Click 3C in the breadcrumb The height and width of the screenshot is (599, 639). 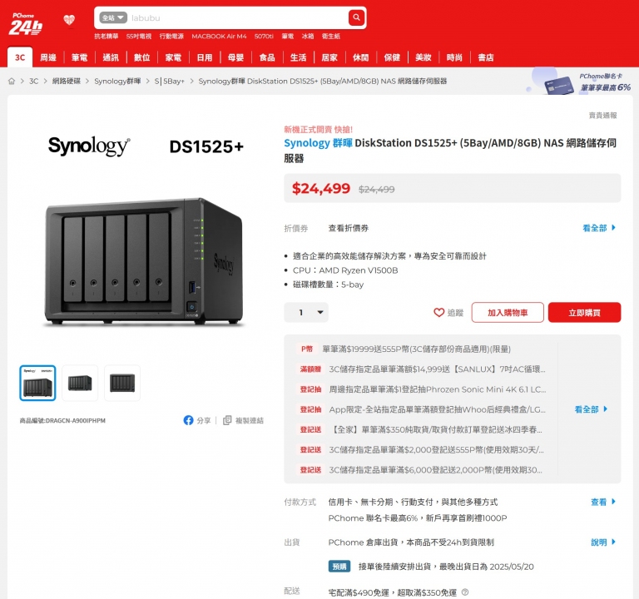tap(34, 81)
